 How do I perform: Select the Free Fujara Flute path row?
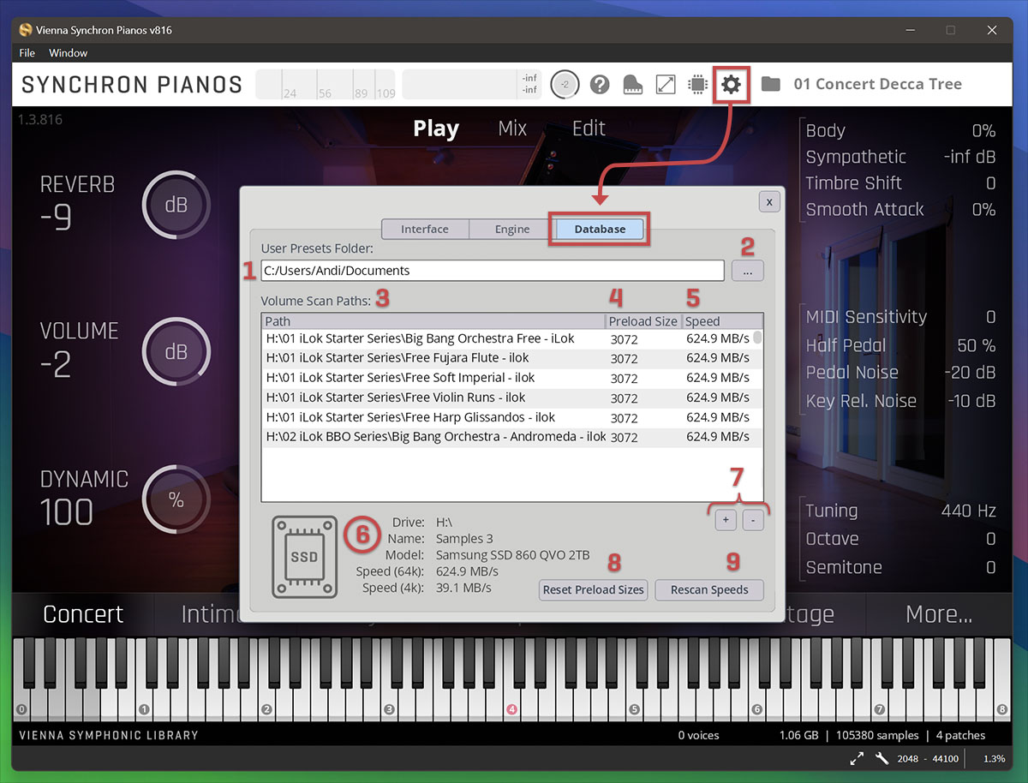tap(508, 358)
